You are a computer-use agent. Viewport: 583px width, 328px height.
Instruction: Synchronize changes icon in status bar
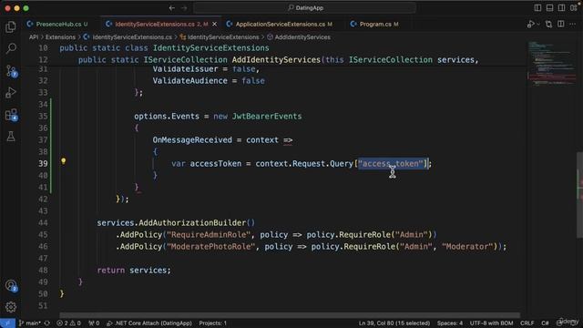(46, 323)
